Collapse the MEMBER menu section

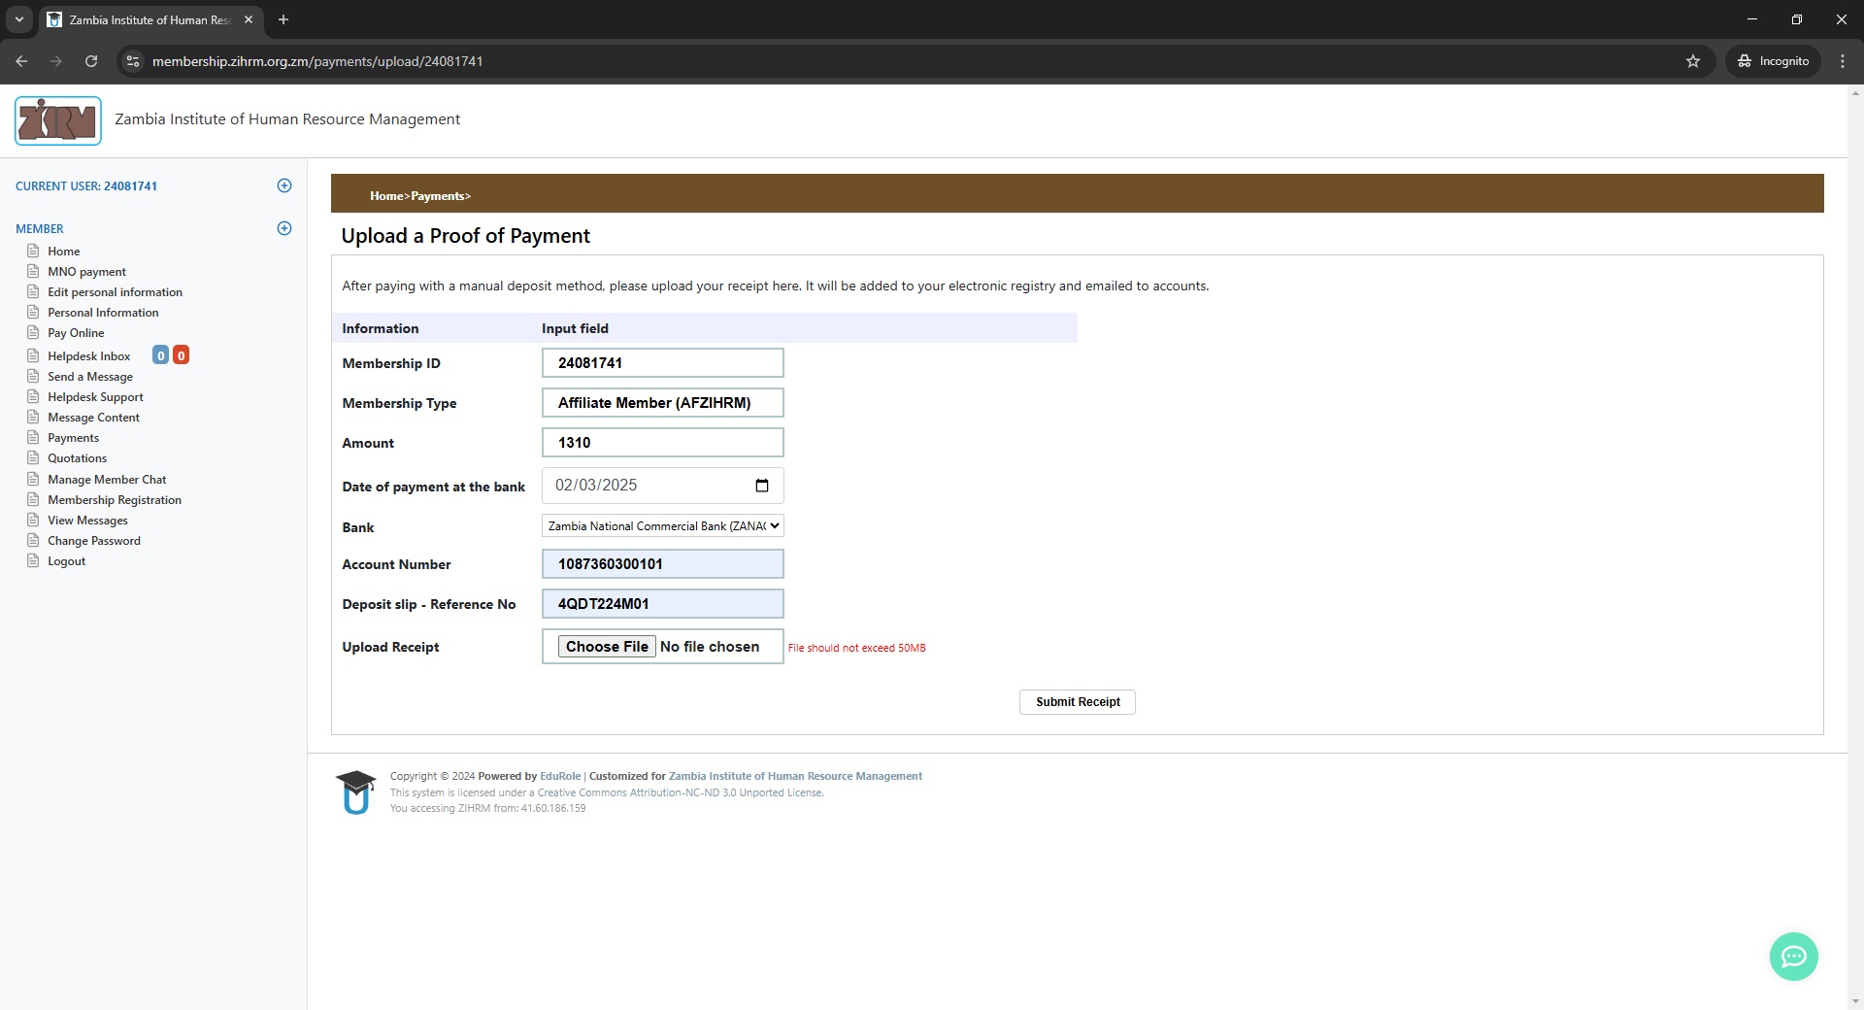pos(284,228)
